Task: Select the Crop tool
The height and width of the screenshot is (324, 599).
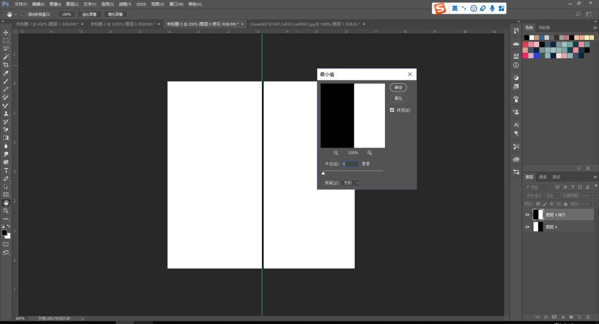Action: point(6,64)
